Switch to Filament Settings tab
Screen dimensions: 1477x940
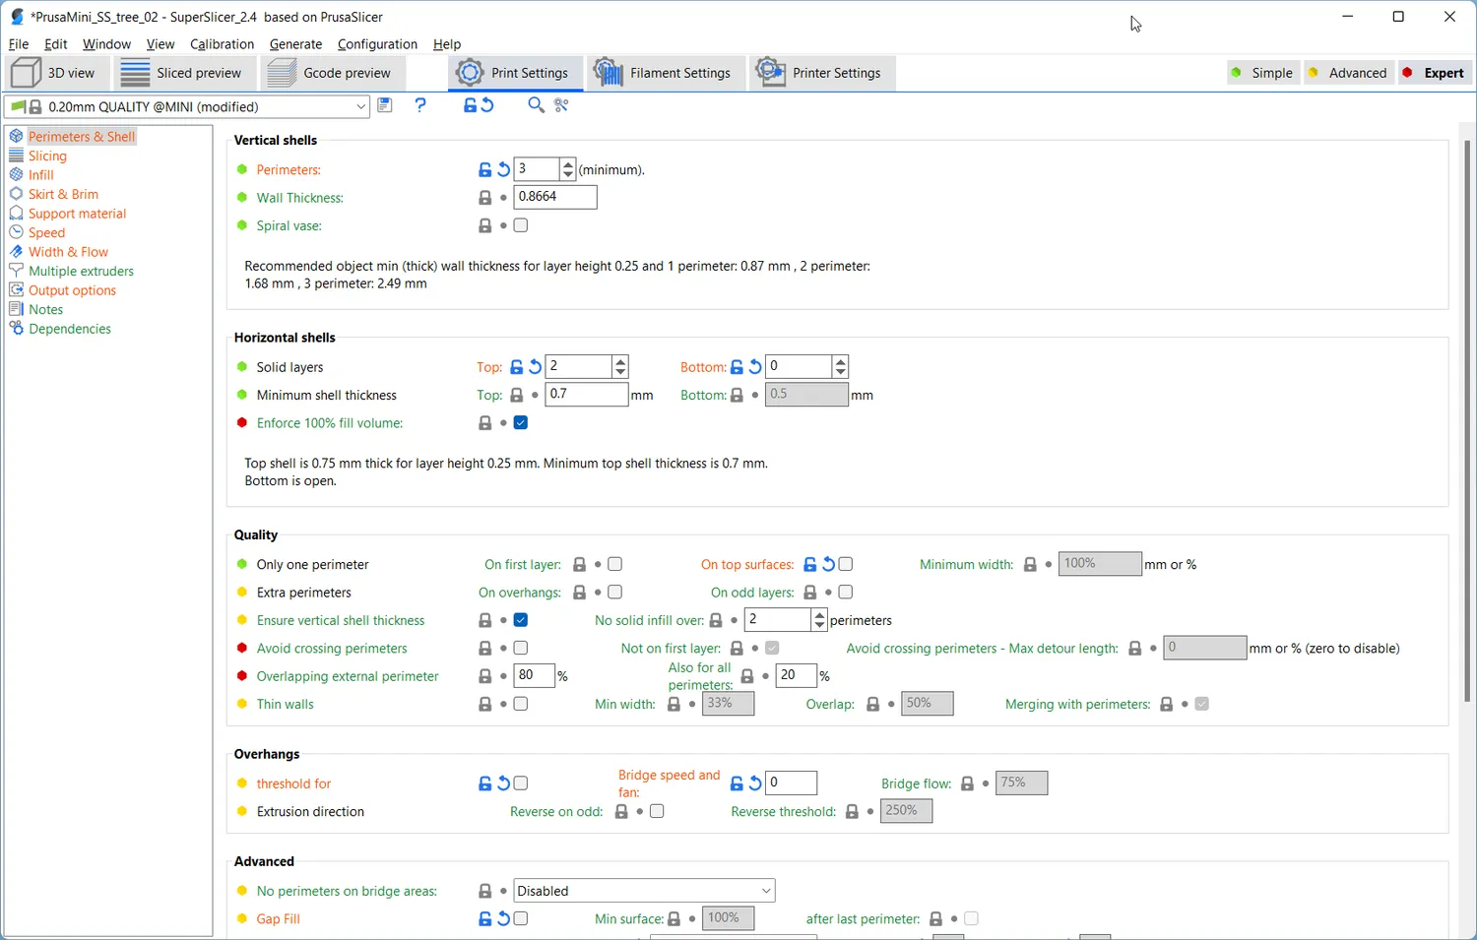coord(665,73)
